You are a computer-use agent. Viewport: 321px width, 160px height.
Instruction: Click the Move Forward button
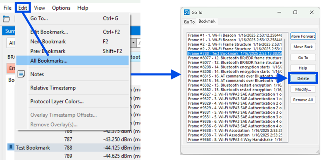[303, 36]
